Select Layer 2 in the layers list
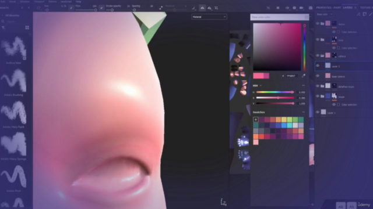373x209 pixels. pos(344,66)
